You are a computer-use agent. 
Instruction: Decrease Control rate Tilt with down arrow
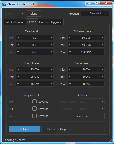[x=18, y=69]
